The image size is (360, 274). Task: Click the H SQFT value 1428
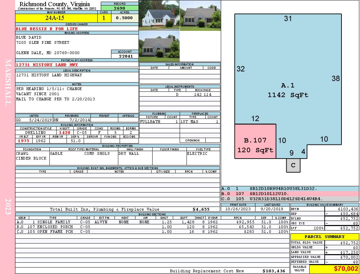[64, 133]
